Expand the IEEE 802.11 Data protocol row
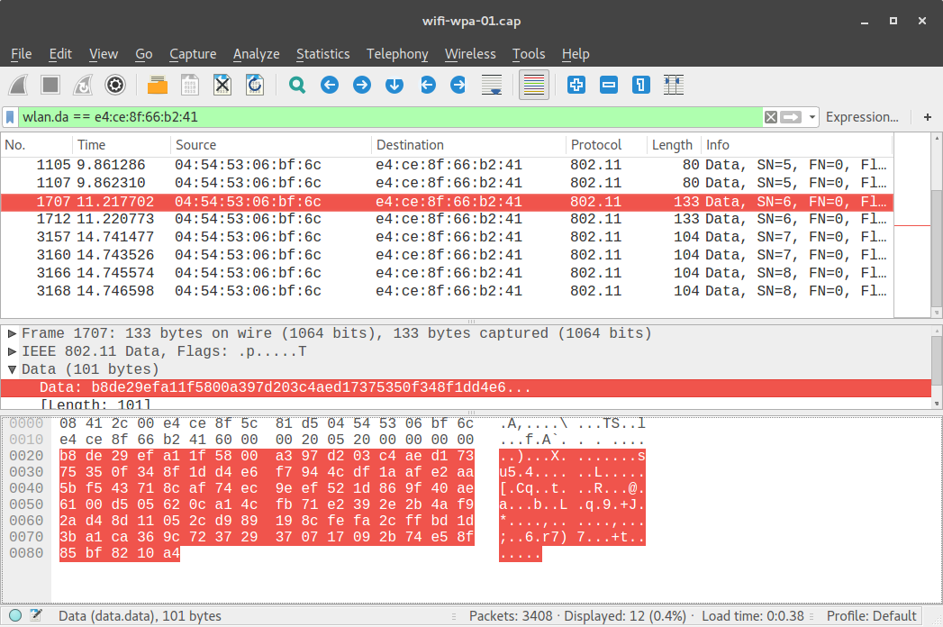Screen dimensions: 943x627 click(11, 351)
